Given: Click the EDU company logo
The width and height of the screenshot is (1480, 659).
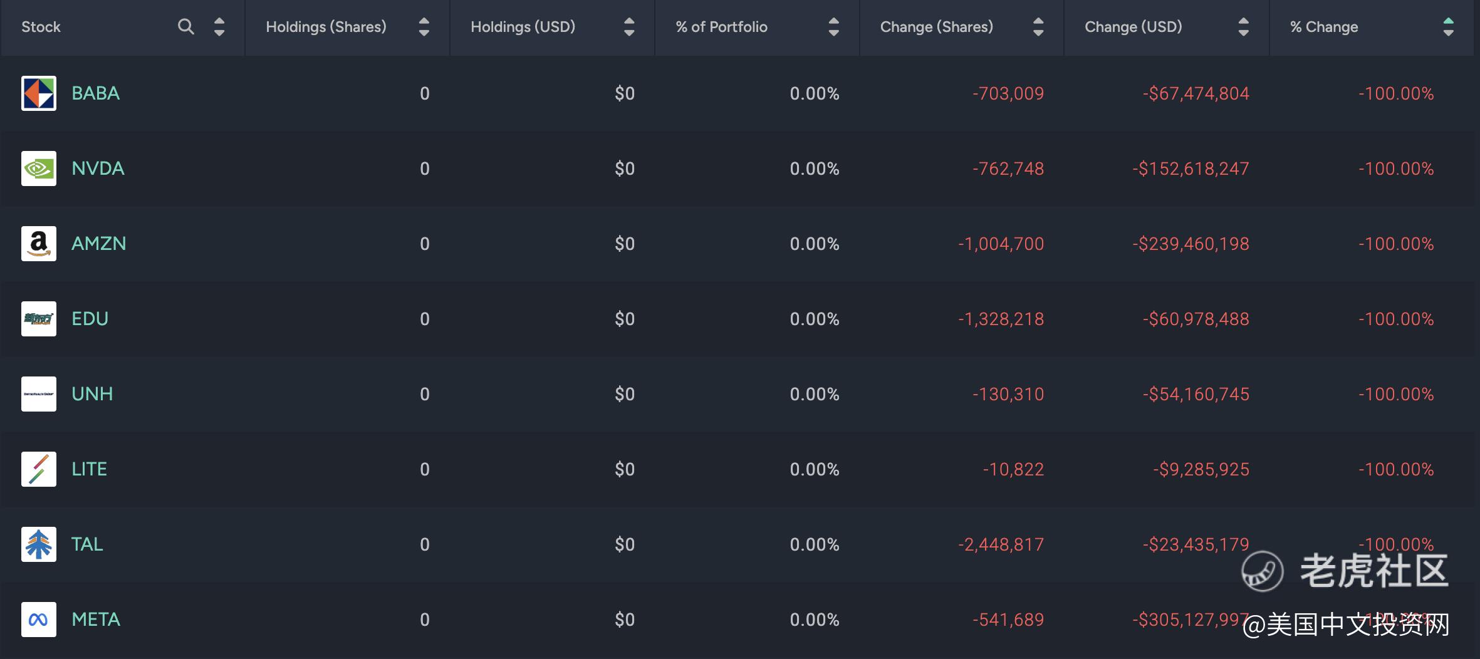Looking at the screenshot, I should 39,319.
